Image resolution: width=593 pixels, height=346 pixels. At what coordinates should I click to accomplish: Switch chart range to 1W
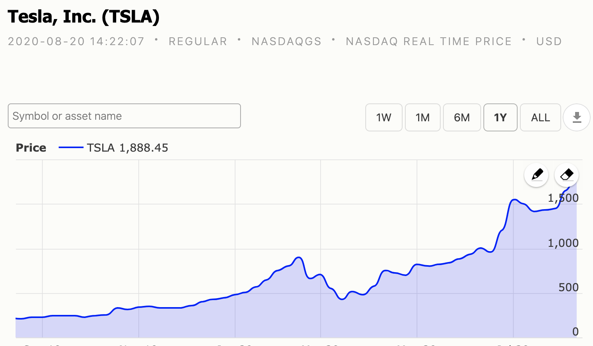384,117
